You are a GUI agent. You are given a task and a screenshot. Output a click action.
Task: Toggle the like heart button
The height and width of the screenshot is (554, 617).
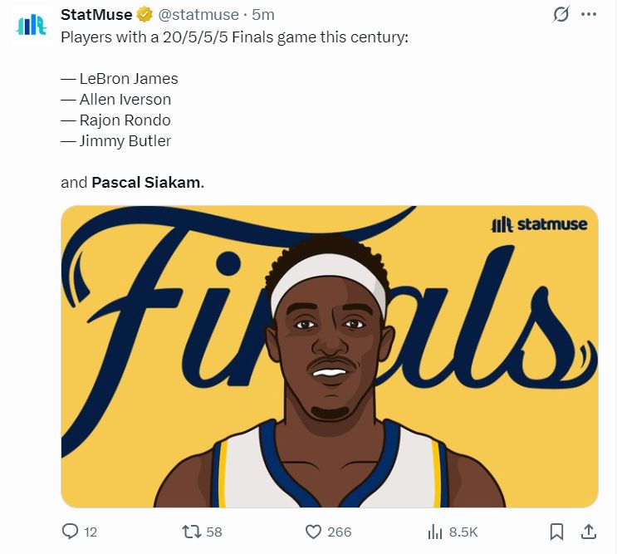pos(313,532)
